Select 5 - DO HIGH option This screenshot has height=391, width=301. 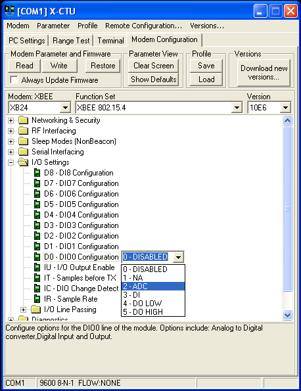(x=153, y=311)
